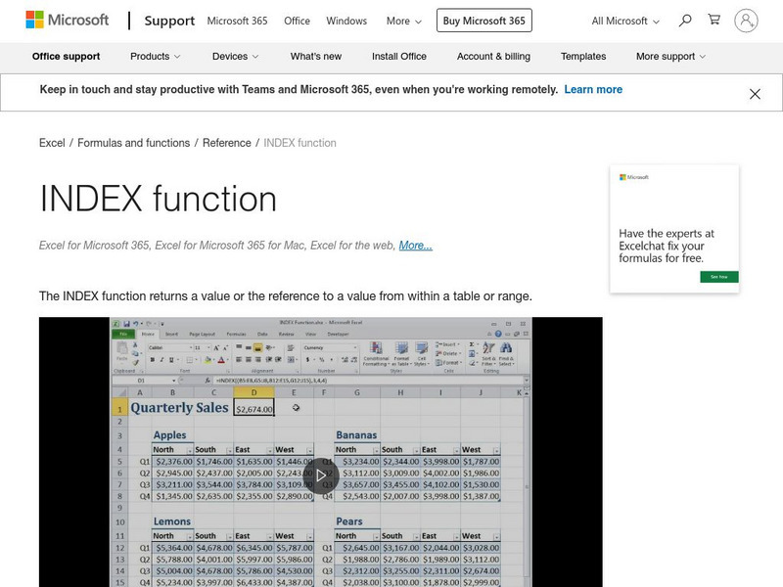The width and height of the screenshot is (783, 587).
Task: Go to Windows nav item
Action: (346, 21)
